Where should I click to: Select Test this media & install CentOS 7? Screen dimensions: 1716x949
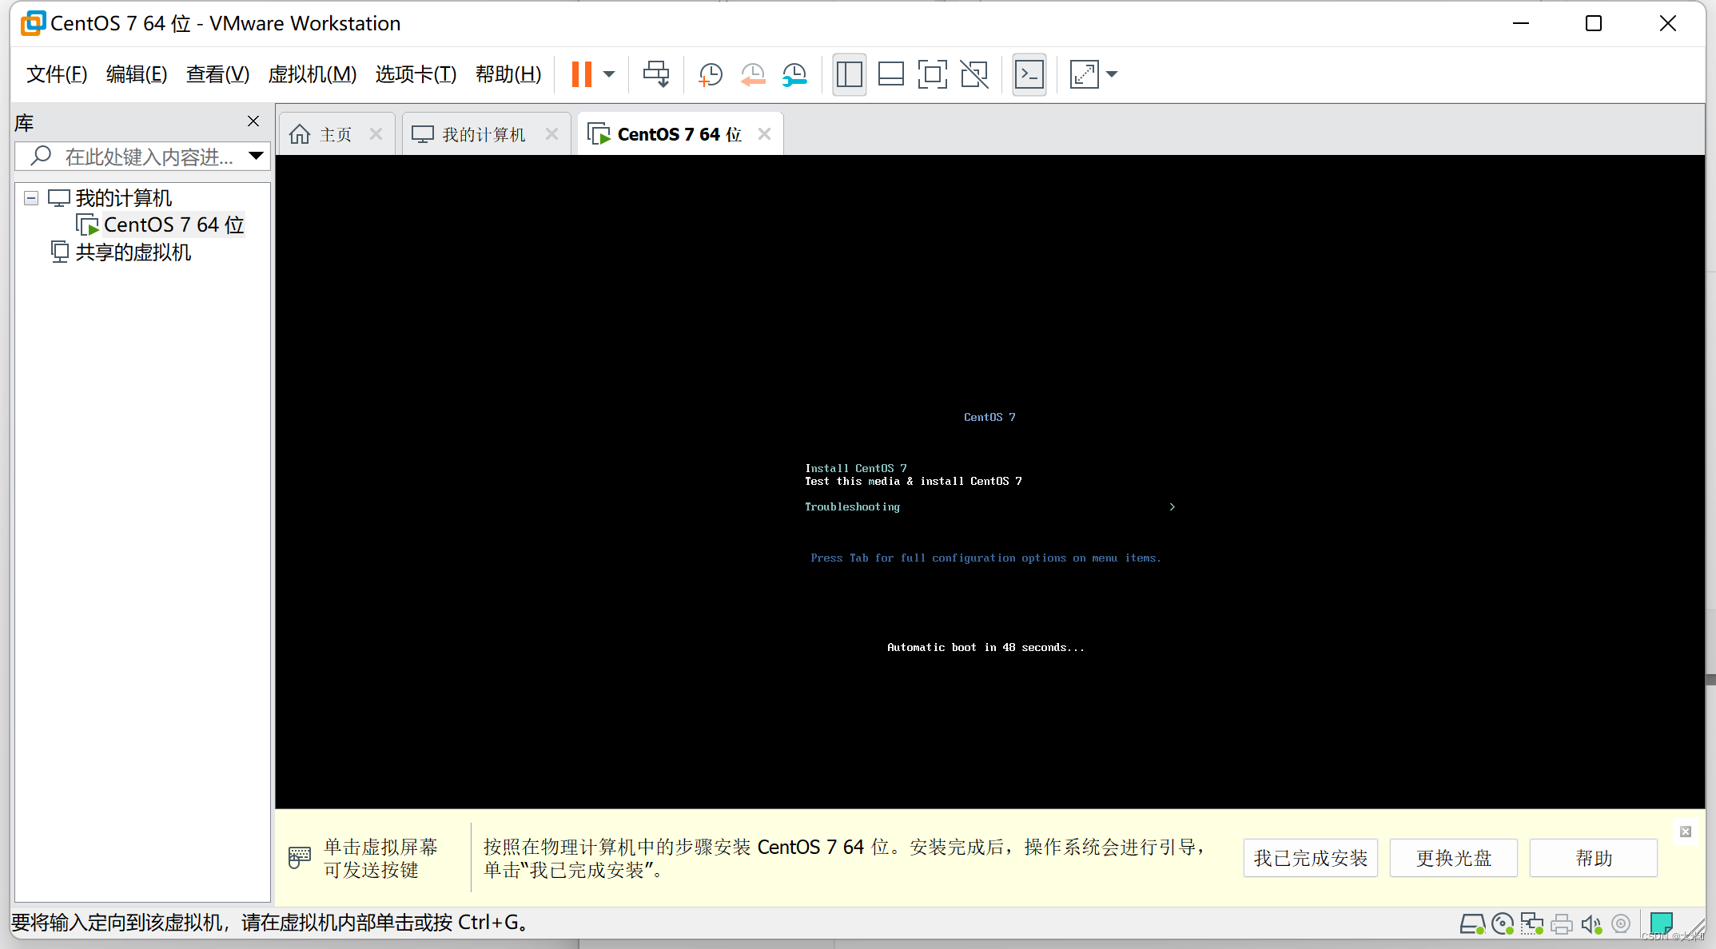(x=913, y=481)
